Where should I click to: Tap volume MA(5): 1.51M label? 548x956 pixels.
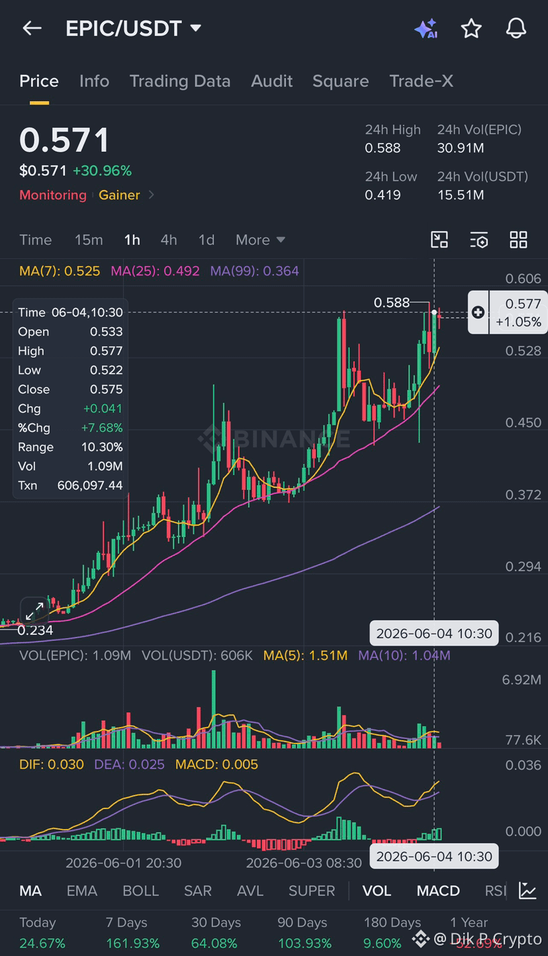click(306, 655)
